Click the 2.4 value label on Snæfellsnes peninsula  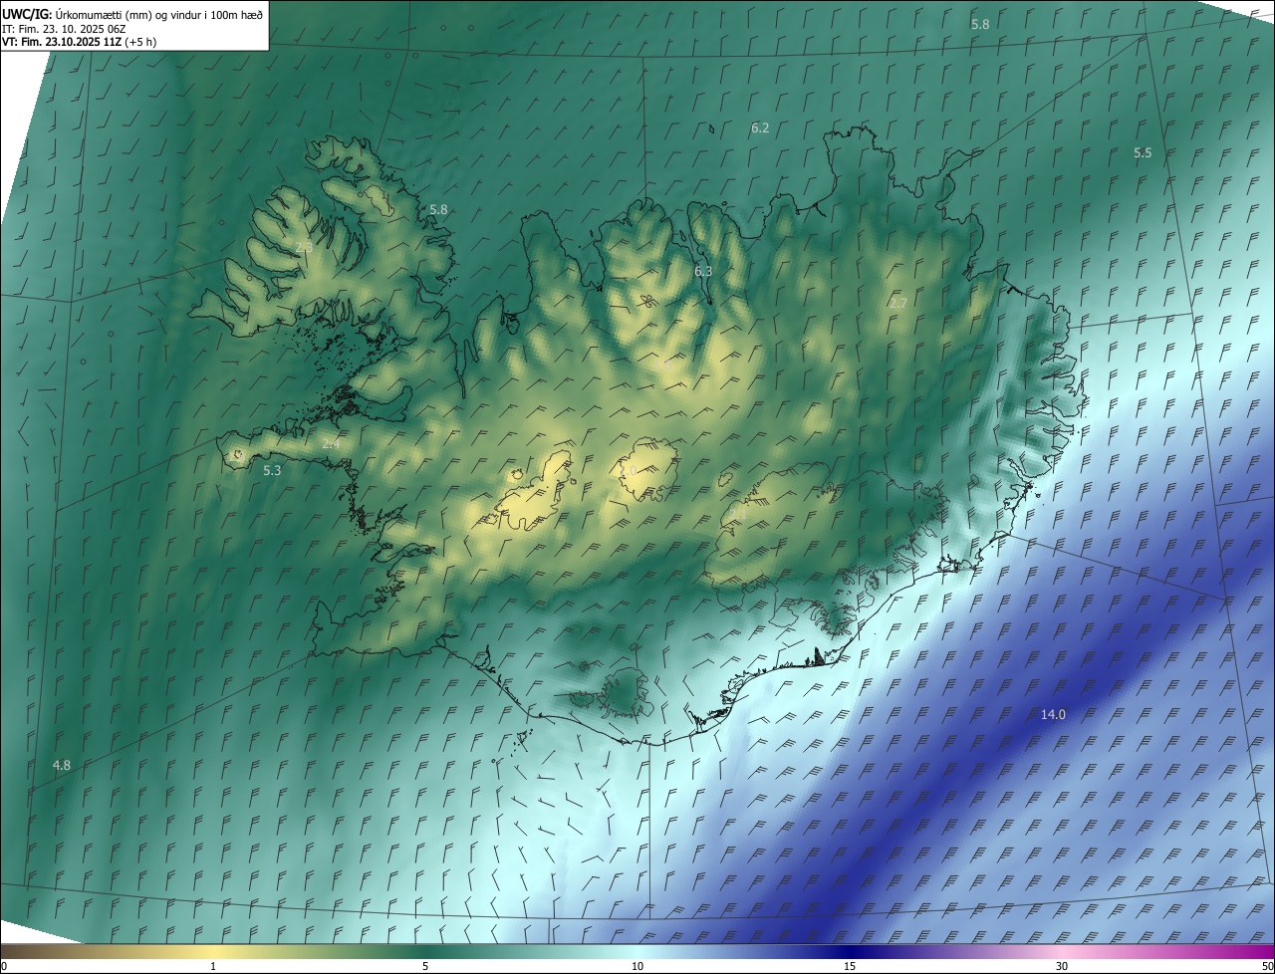[x=331, y=444]
